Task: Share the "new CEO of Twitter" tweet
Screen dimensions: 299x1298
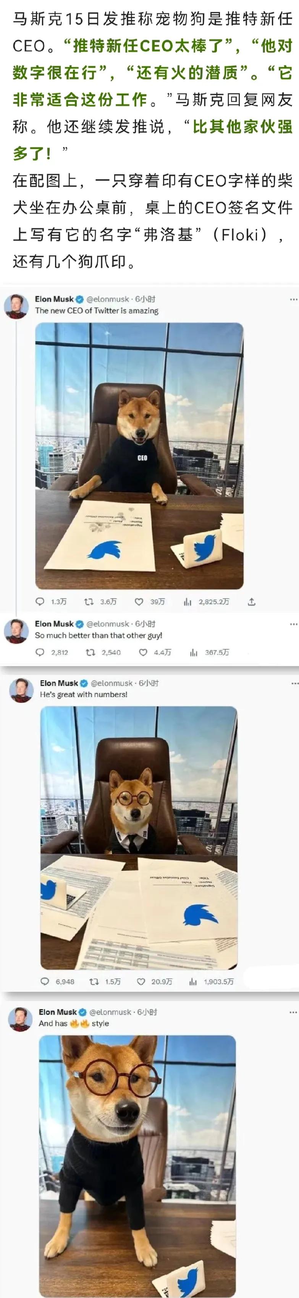Action: [252, 601]
